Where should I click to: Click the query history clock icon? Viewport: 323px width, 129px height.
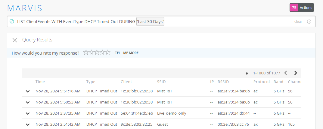click(309, 22)
